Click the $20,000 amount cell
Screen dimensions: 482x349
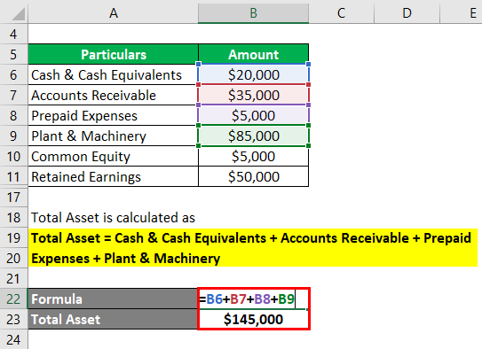click(x=253, y=74)
